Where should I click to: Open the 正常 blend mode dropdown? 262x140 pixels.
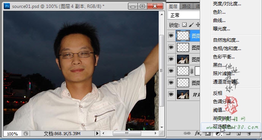pyautogui.click(x=184, y=16)
